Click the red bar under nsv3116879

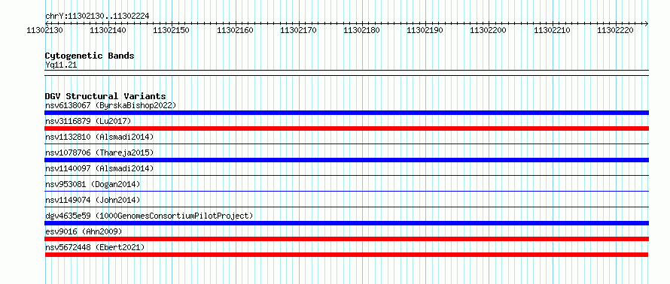[x=346, y=128]
